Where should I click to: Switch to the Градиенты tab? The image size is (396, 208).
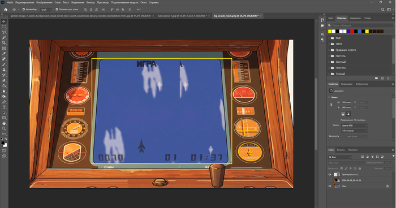click(x=355, y=18)
